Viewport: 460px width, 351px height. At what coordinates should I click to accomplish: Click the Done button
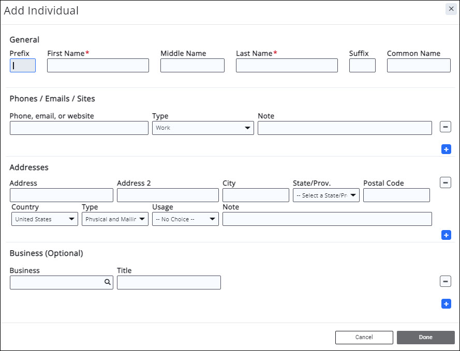tap(425, 337)
